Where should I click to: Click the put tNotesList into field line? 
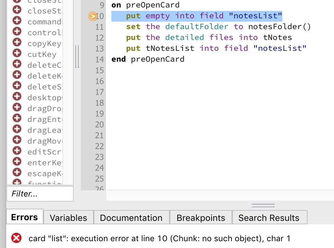(216, 48)
